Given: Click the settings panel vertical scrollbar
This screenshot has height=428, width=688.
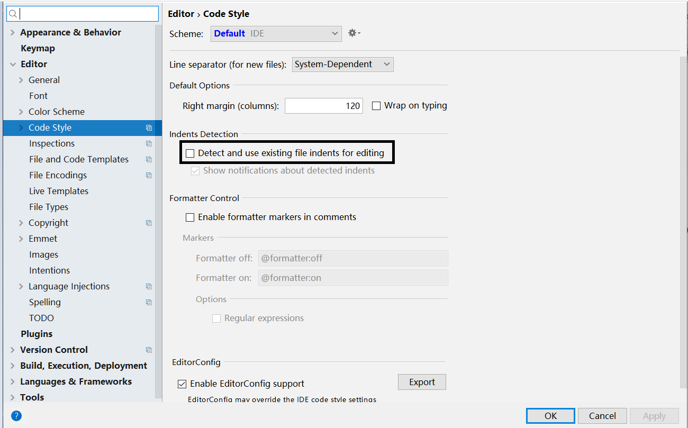Looking at the screenshot, I should click(x=683, y=222).
